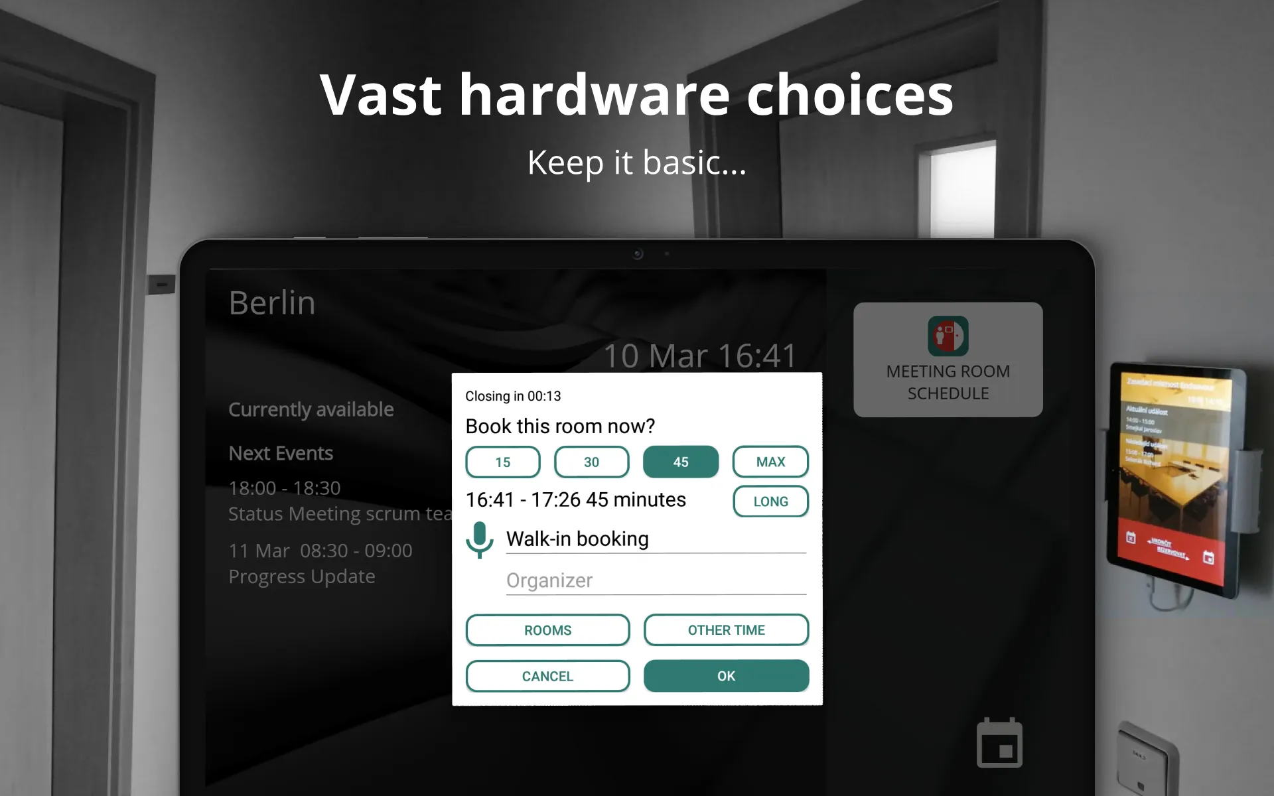Screen dimensions: 1274x796
Task: Select OTHER TIME booking option
Action: coord(725,630)
